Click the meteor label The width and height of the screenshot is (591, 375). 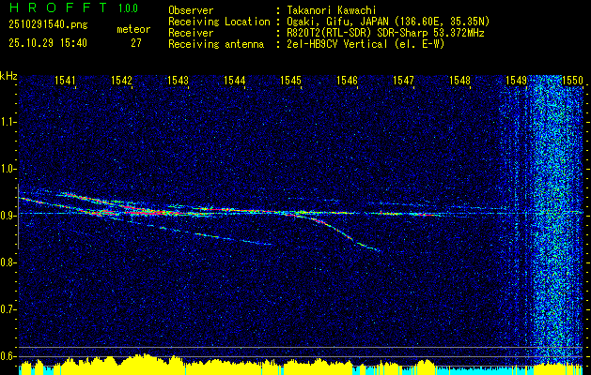coord(133,29)
